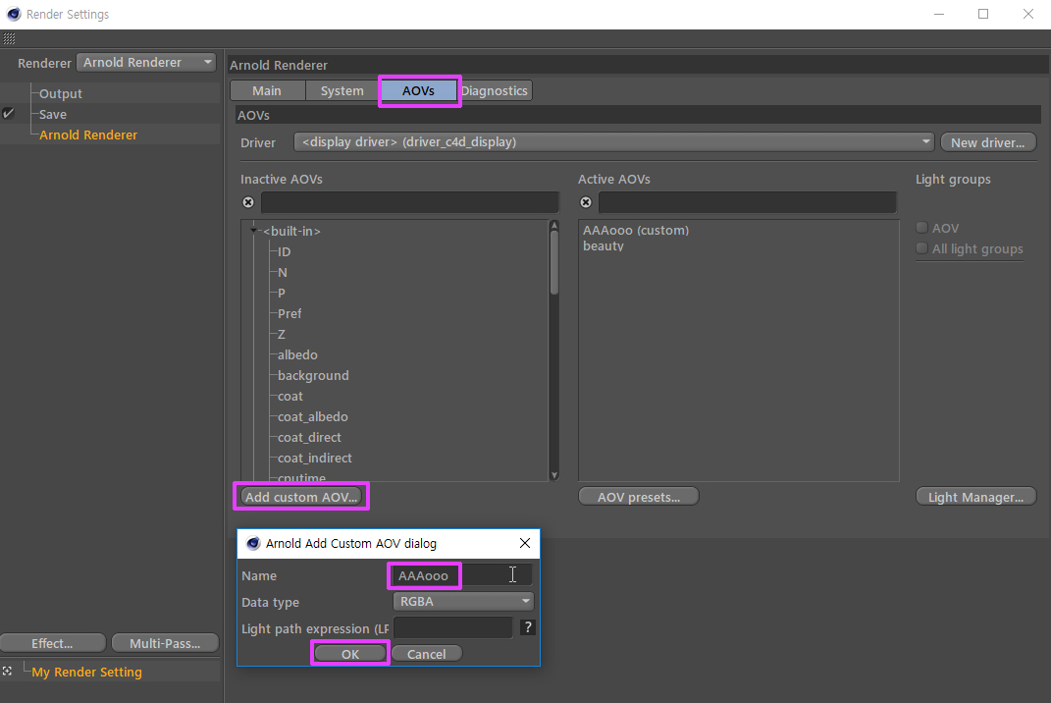This screenshot has width=1051, height=703.
Task: Click the grip dots icon below the title bar
Action: 9,39
